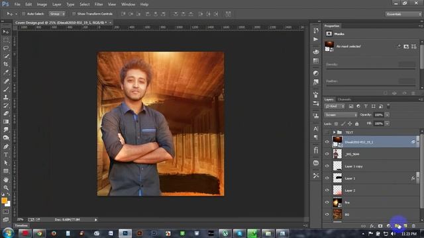This screenshot has height=238, width=424.
Task: Select the Clone Stamp tool
Action: pos(6,97)
